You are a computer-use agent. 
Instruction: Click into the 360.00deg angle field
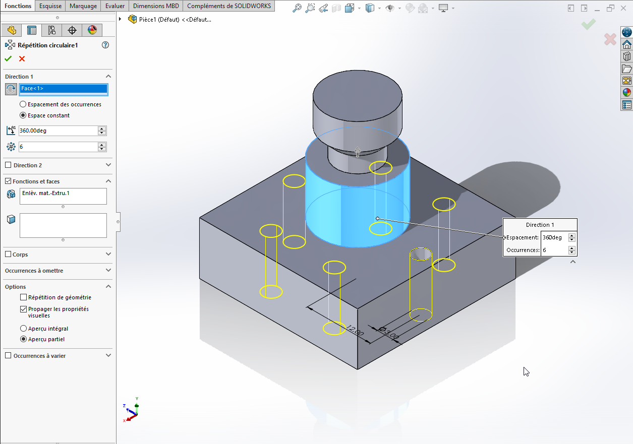click(x=57, y=131)
